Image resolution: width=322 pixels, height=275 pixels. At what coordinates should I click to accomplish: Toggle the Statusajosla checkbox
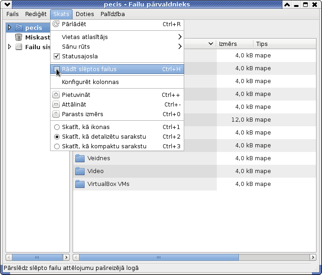[56, 56]
